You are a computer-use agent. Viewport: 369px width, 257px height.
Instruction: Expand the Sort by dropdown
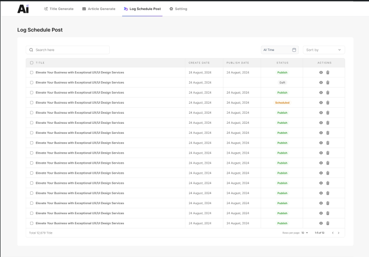point(324,50)
